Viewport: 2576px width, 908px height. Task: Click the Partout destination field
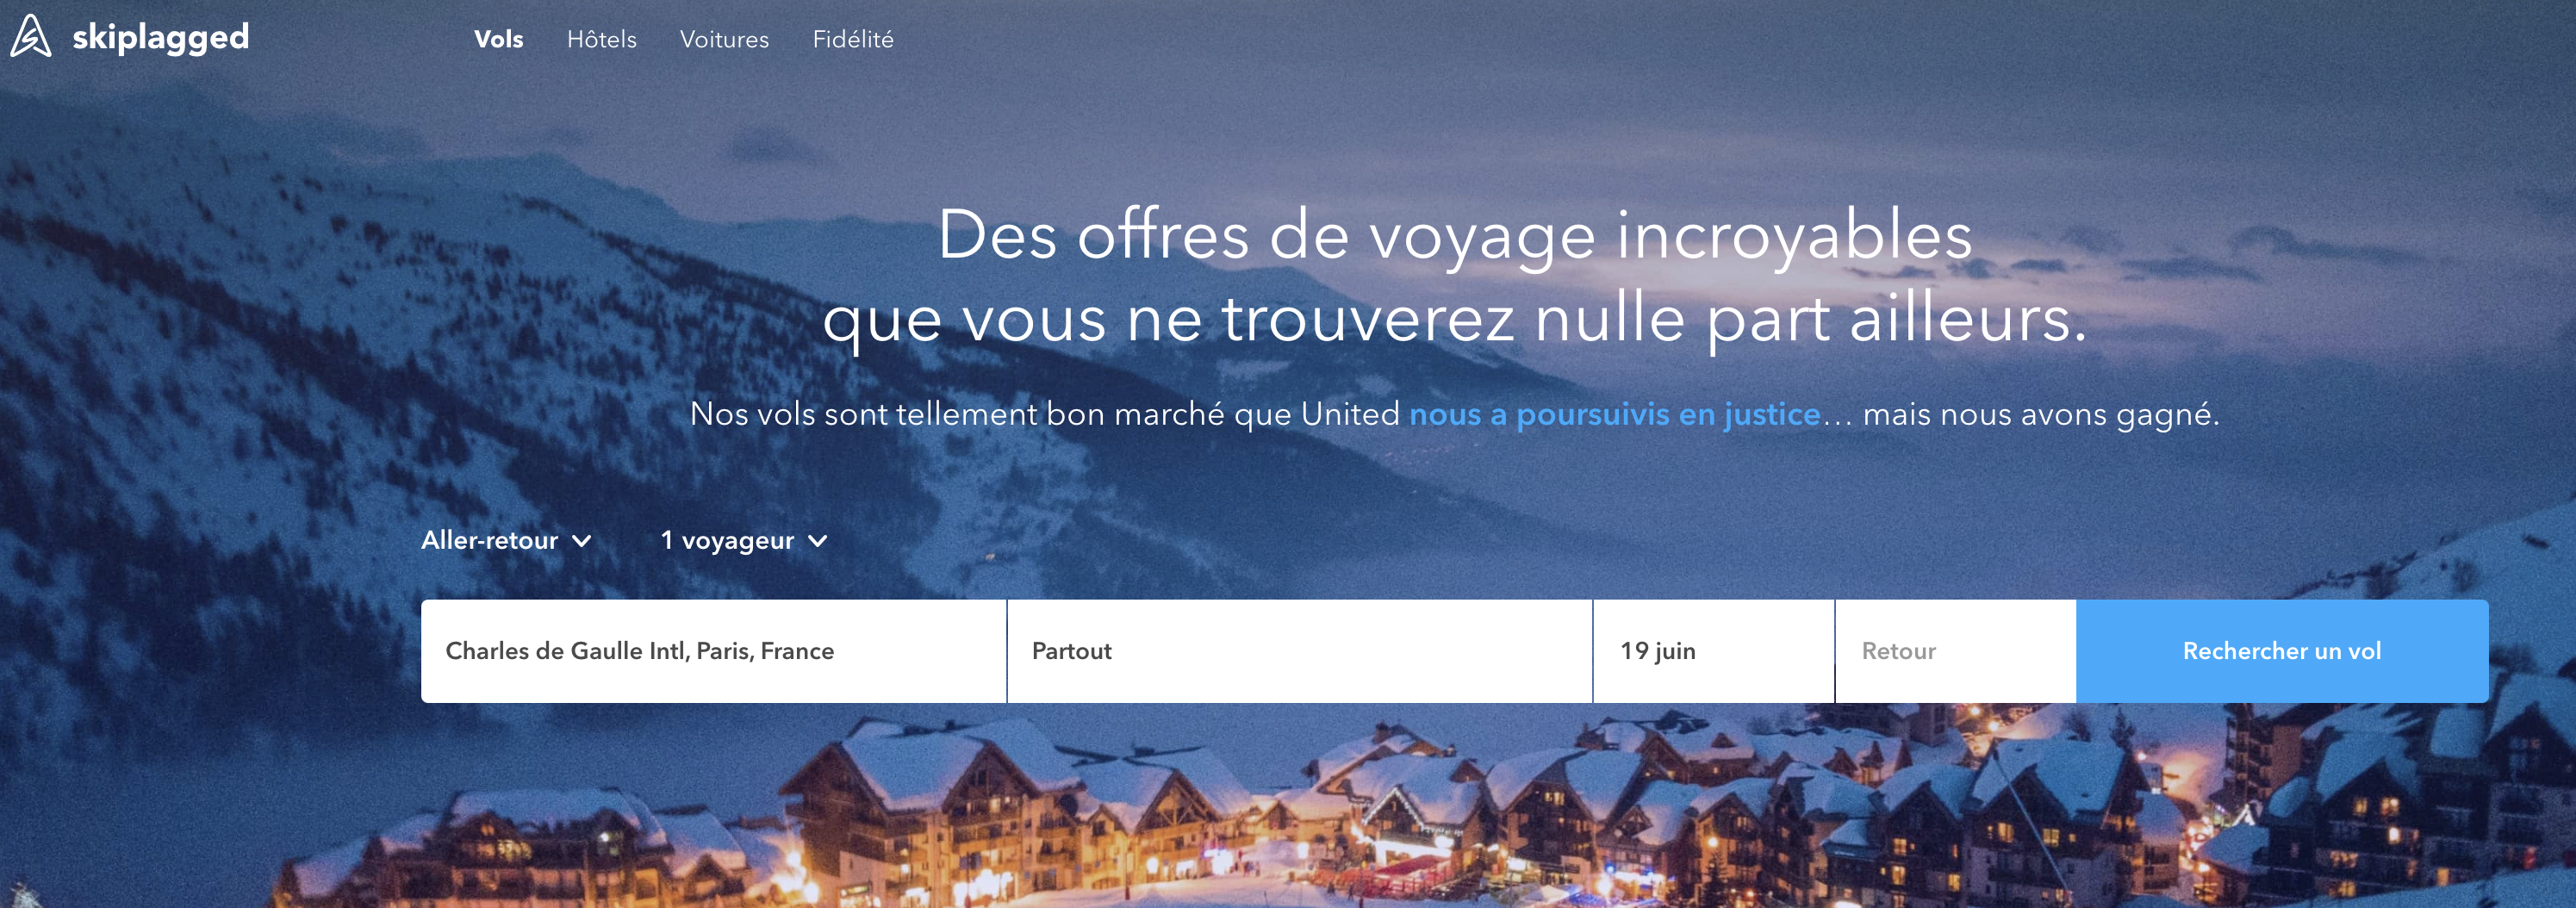pos(1300,651)
